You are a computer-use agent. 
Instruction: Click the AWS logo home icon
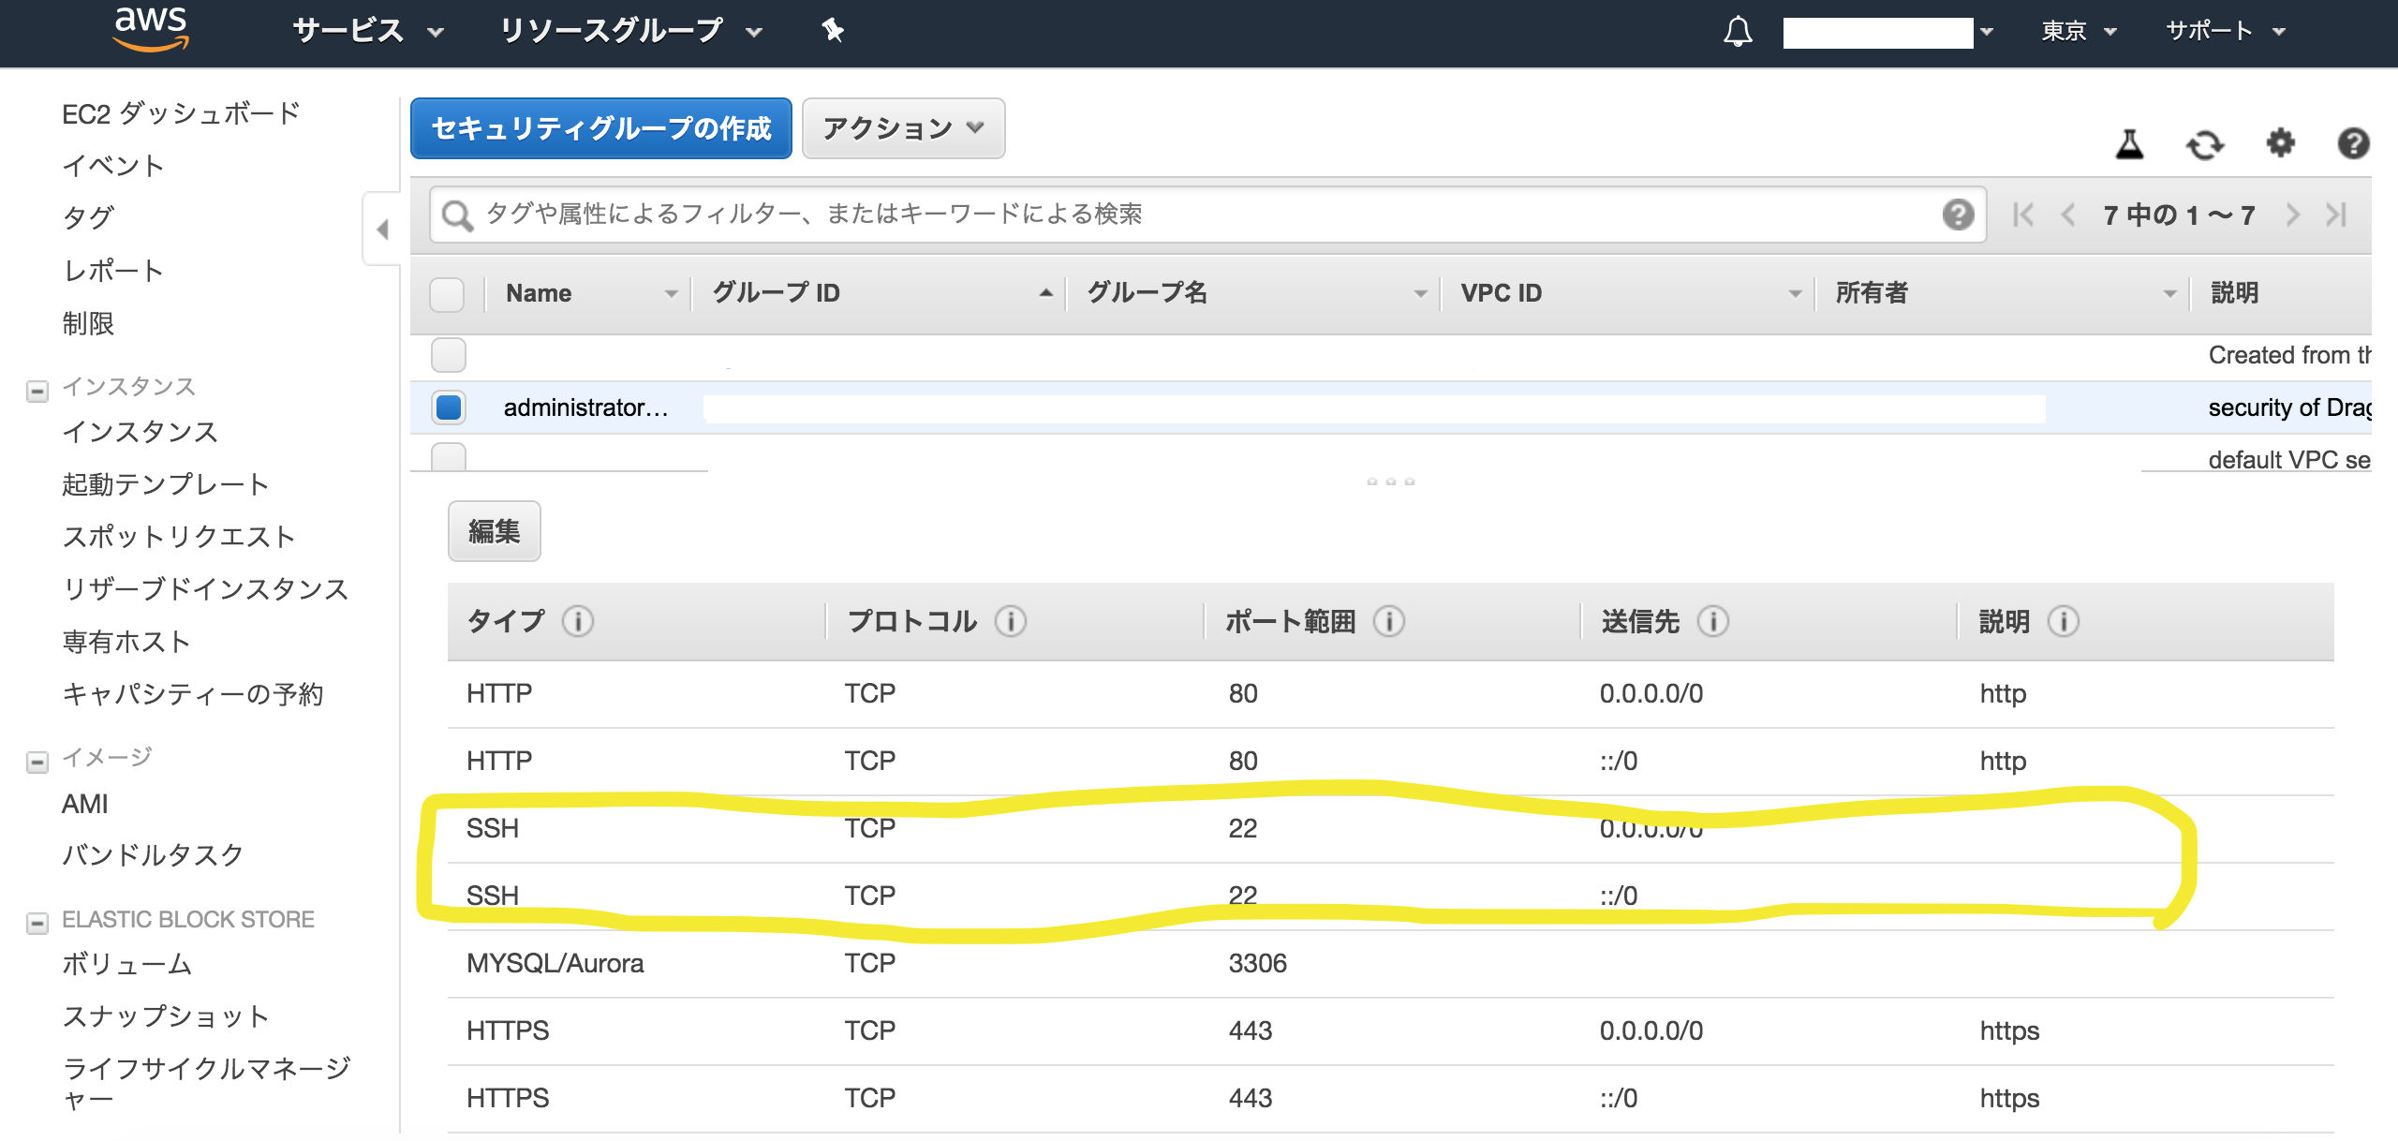(x=150, y=30)
